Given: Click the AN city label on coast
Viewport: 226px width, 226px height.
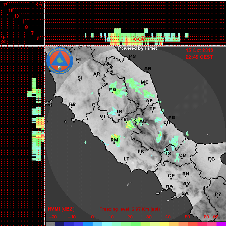Looking at the screenshot, I should pyautogui.click(x=148, y=69).
